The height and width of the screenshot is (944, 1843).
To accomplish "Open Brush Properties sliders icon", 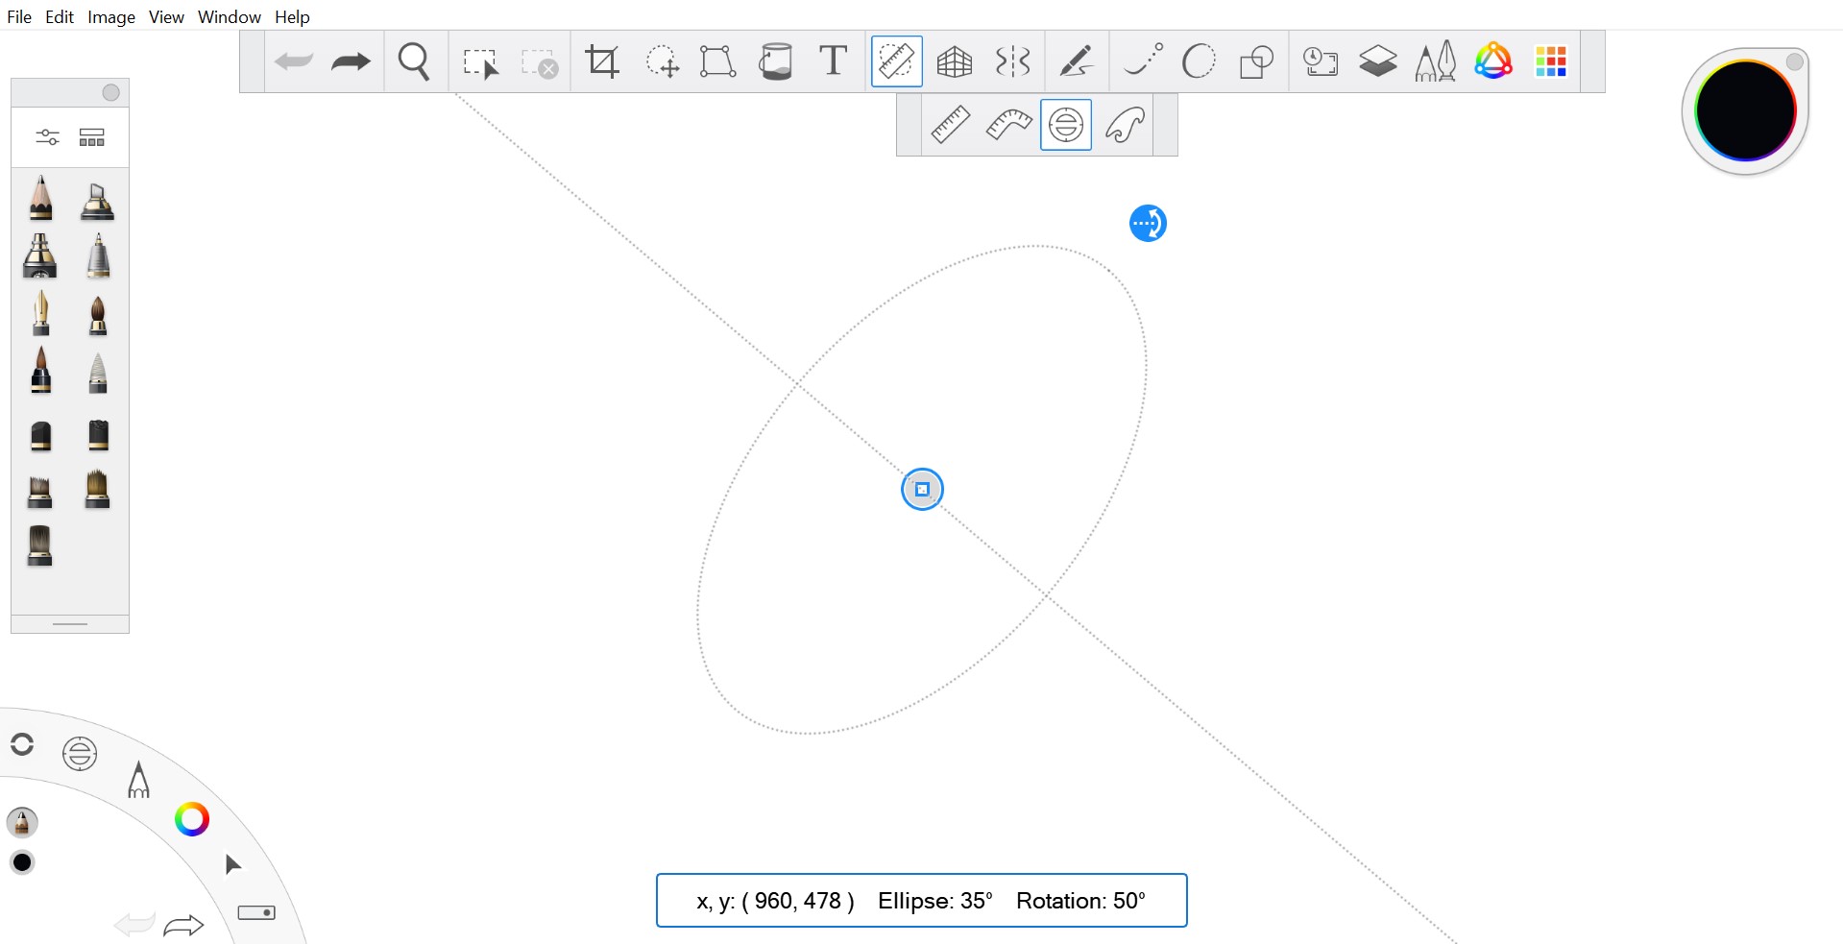I will (x=47, y=137).
